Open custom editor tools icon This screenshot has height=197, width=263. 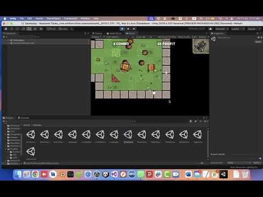click(41, 29)
